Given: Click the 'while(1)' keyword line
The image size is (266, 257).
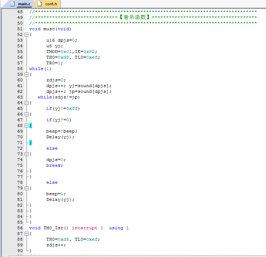Looking at the screenshot, I should point(40,69).
